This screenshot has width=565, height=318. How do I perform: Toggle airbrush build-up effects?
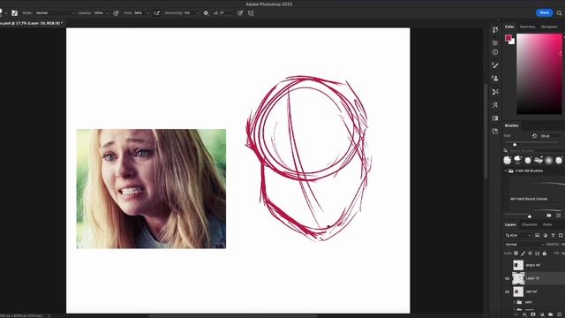coord(157,13)
